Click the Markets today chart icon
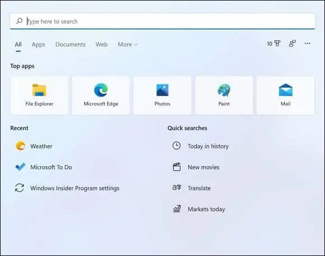The width and height of the screenshot is (325, 256). click(177, 208)
